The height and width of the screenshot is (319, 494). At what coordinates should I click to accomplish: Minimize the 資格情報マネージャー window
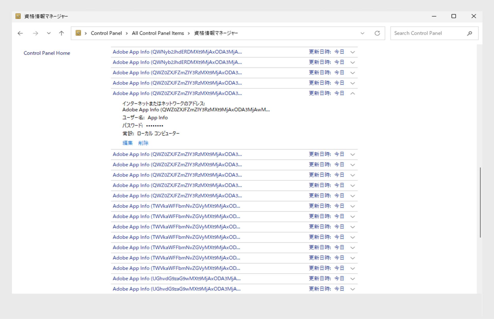434,16
